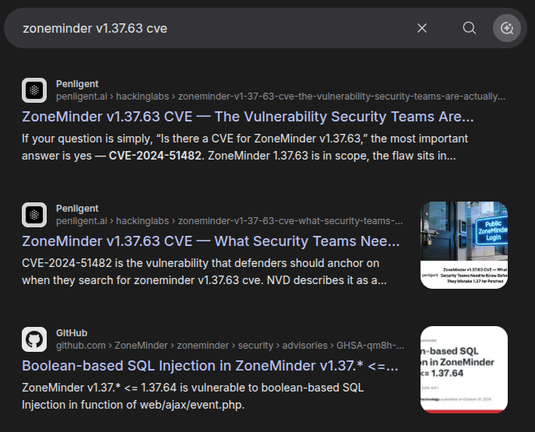This screenshot has width=535, height=432.
Task: Click the first Penligent favicon icon
Action: click(34, 90)
